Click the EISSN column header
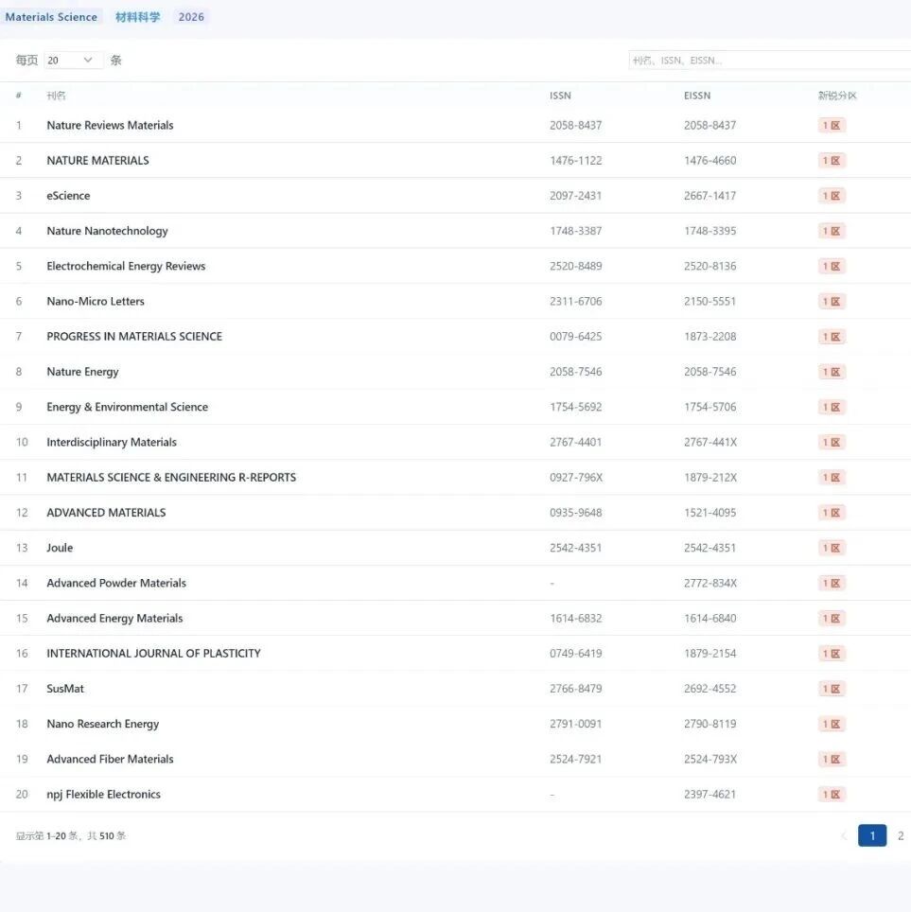Image resolution: width=911 pixels, height=912 pixels. click(x=697, y=96)
